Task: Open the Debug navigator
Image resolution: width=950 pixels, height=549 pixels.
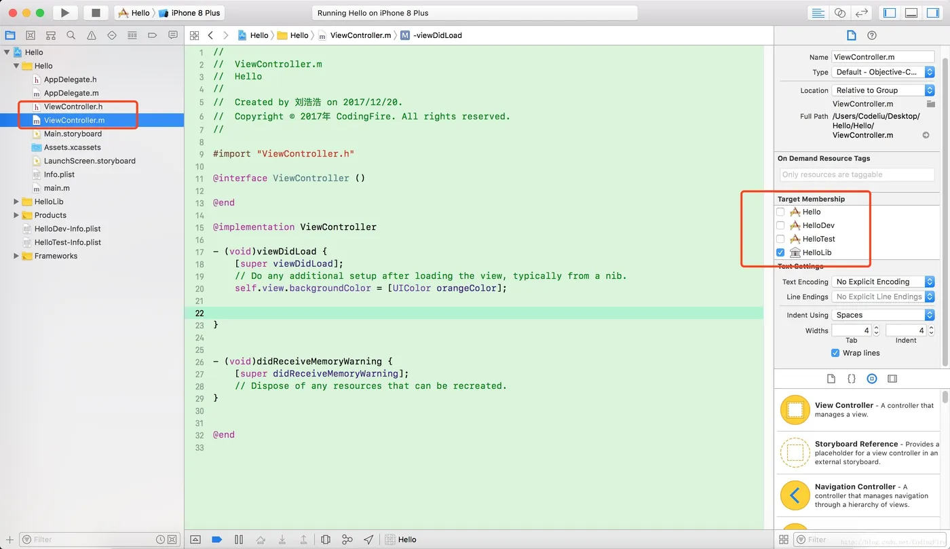Action: point(132,35)
